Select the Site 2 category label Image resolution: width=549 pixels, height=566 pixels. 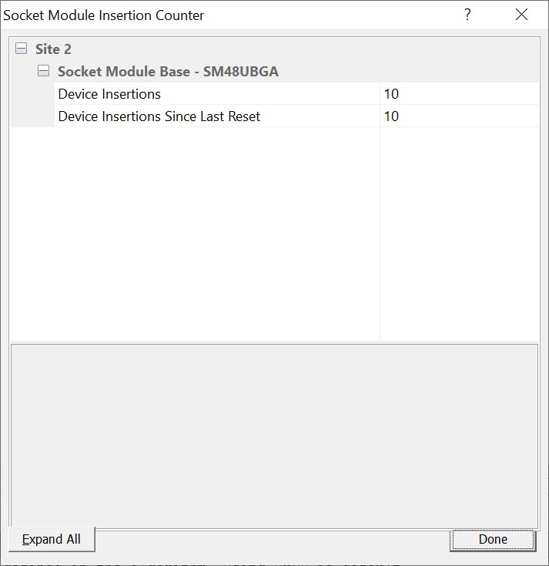click(x=53, y=49)
